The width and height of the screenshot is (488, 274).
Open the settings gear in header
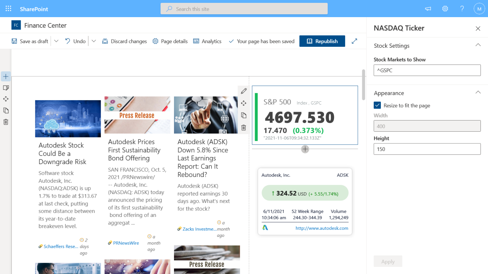pos(445,9)
